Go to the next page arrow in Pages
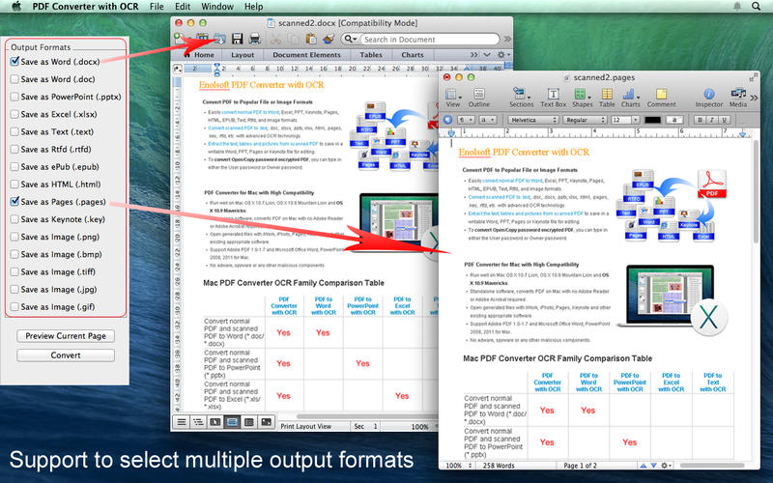This screenshot has width=773, height=483. click(x=654, y=466)
